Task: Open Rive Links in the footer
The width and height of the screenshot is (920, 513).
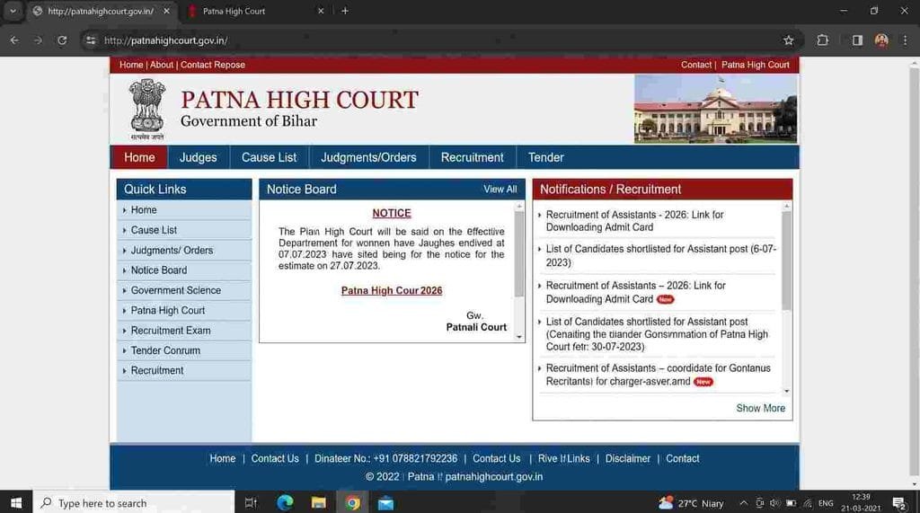Action: coord(563,458)
